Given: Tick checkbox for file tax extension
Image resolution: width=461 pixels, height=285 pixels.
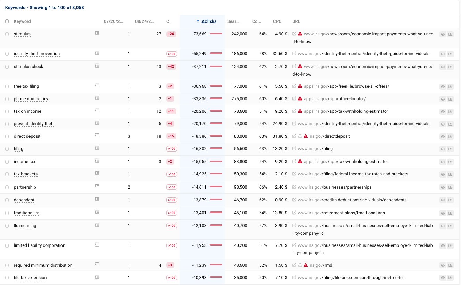Looking at the screenshot, I should [7, 278].
